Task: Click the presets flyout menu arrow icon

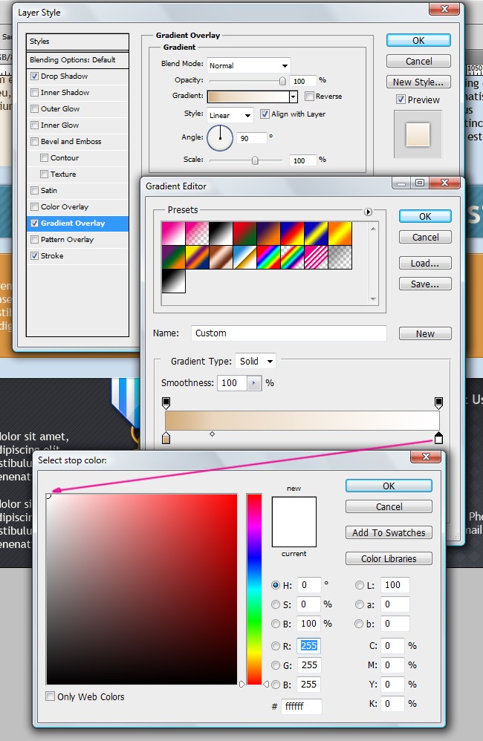Action: [x=368, y=212]
